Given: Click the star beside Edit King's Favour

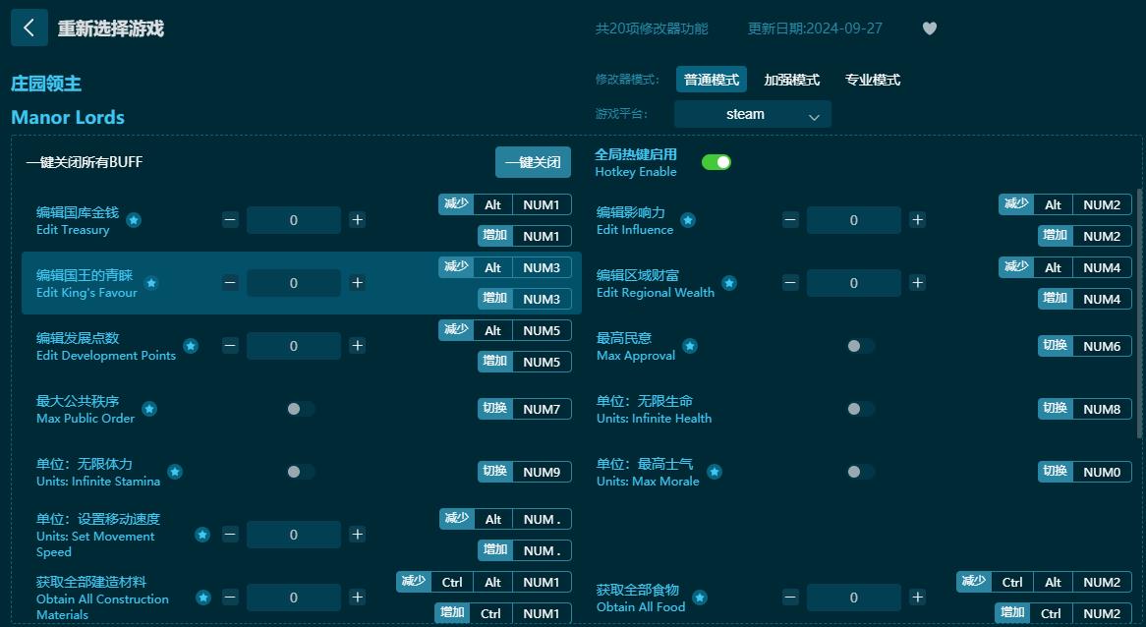Looking at the screenshot, I should 151,285.
